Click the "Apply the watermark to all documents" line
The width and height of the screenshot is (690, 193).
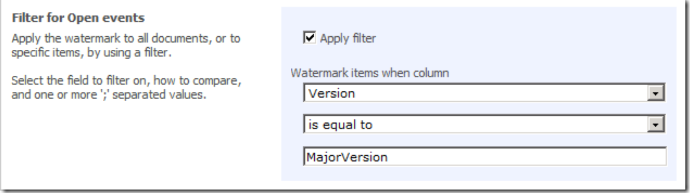(126, 39)
